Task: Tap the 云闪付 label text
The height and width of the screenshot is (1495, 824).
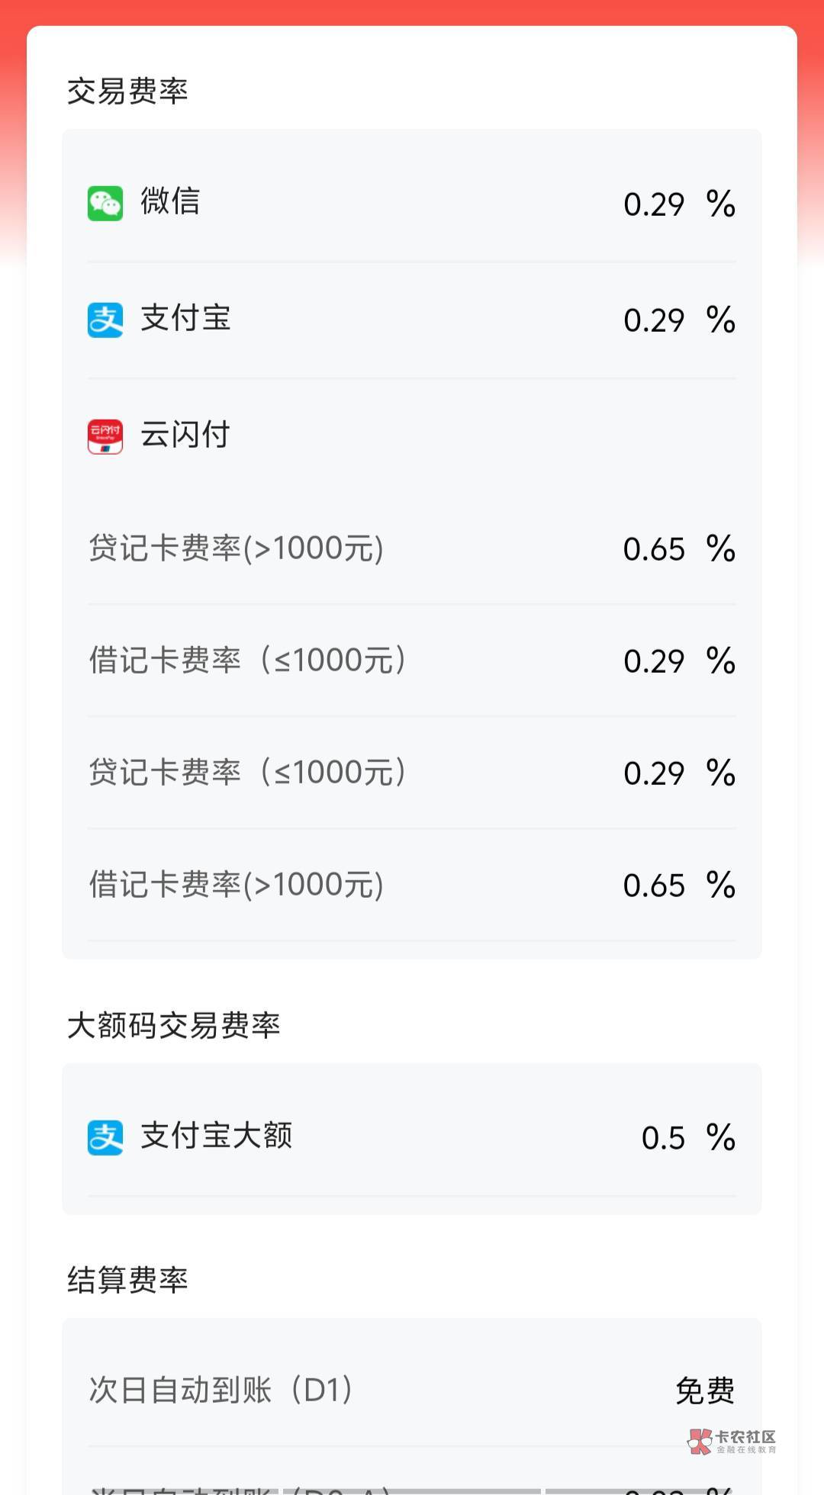Action: [185, 435]
